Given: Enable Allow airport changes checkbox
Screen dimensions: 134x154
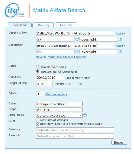Looking at the screenshot, I should click(x=38, y=120).
